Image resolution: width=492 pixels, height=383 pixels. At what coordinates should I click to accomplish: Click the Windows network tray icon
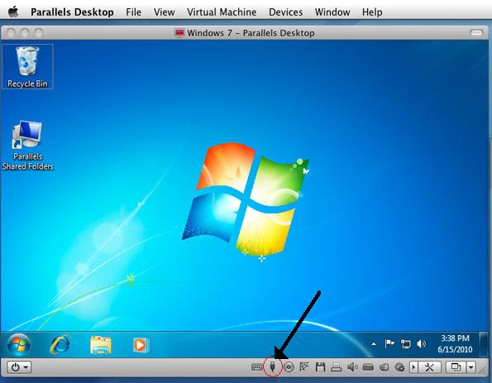(405, 344)
